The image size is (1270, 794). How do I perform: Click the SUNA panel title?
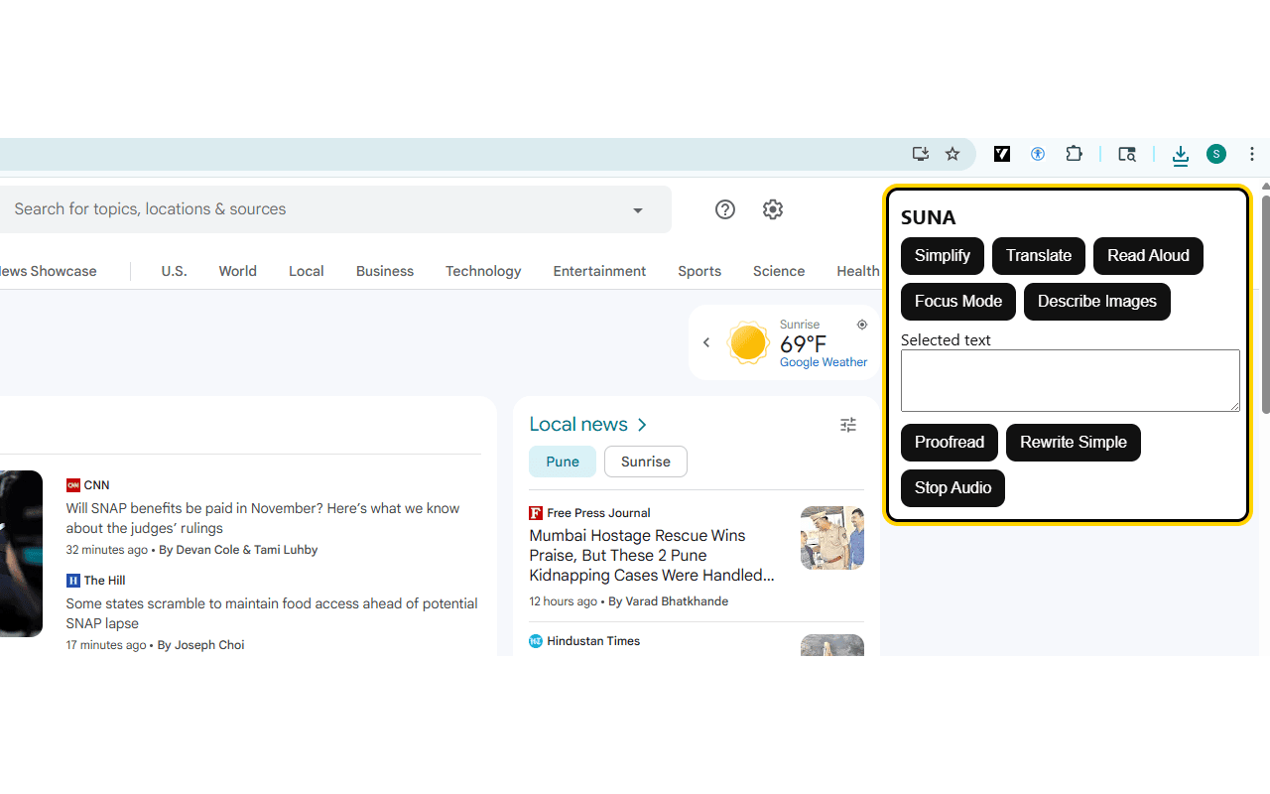click(x=929, y=217)
